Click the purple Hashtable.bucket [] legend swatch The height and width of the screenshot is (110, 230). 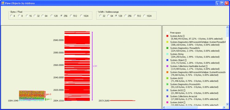point(167,66)
